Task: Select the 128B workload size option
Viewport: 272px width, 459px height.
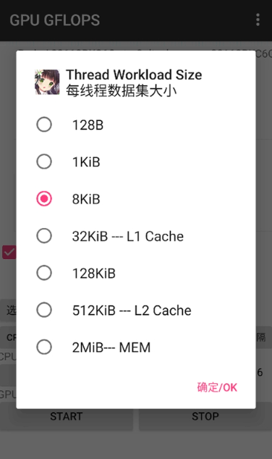Action: (x=136, y=125)
